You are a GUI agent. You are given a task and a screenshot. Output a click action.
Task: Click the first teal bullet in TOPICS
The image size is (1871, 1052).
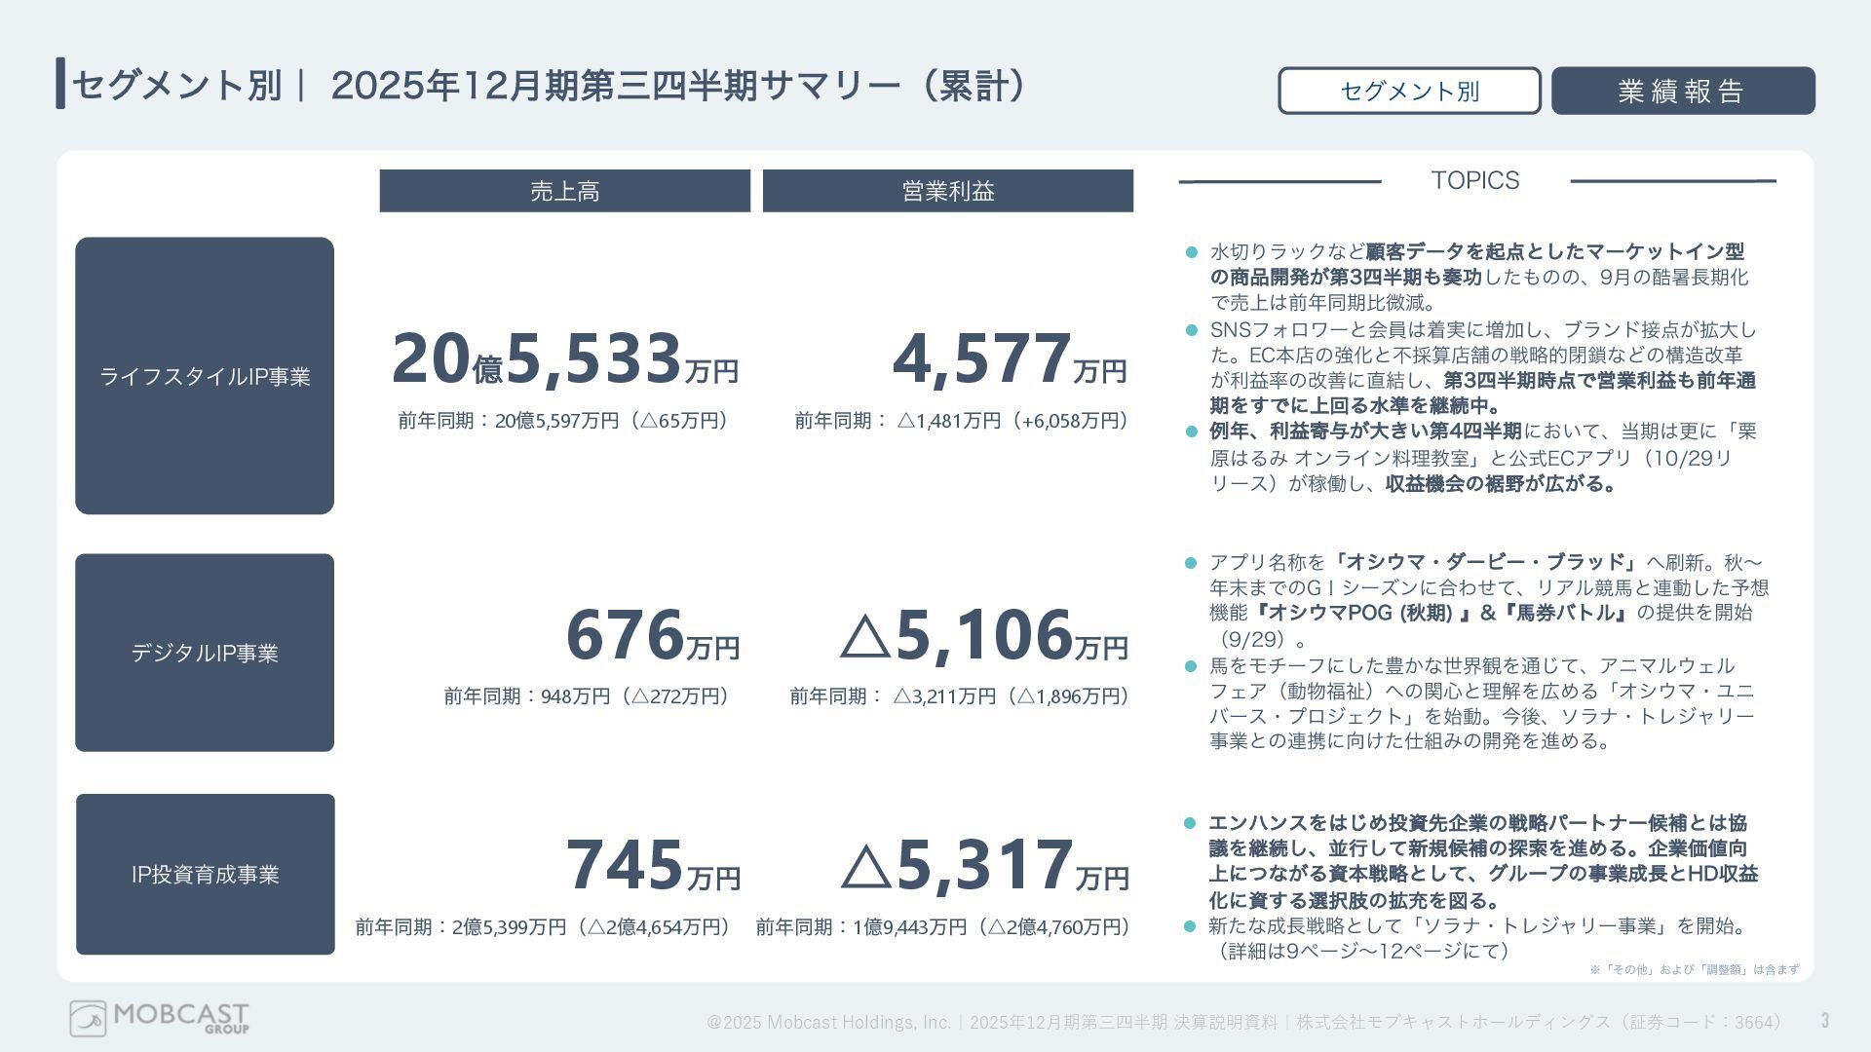pyautogui.click(x=1190, y=252)
